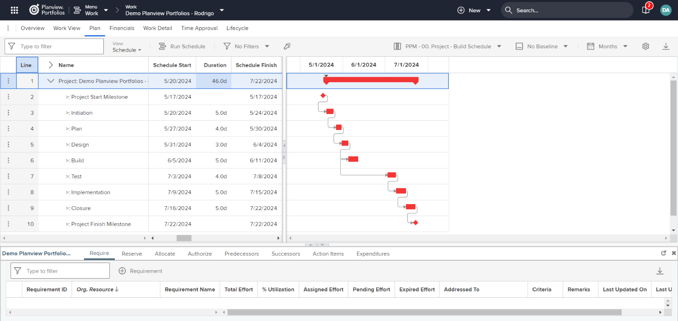This screenshot has width=678, height=321.
Task: Open the Action Items tab
Action: (x=328, y=254)
